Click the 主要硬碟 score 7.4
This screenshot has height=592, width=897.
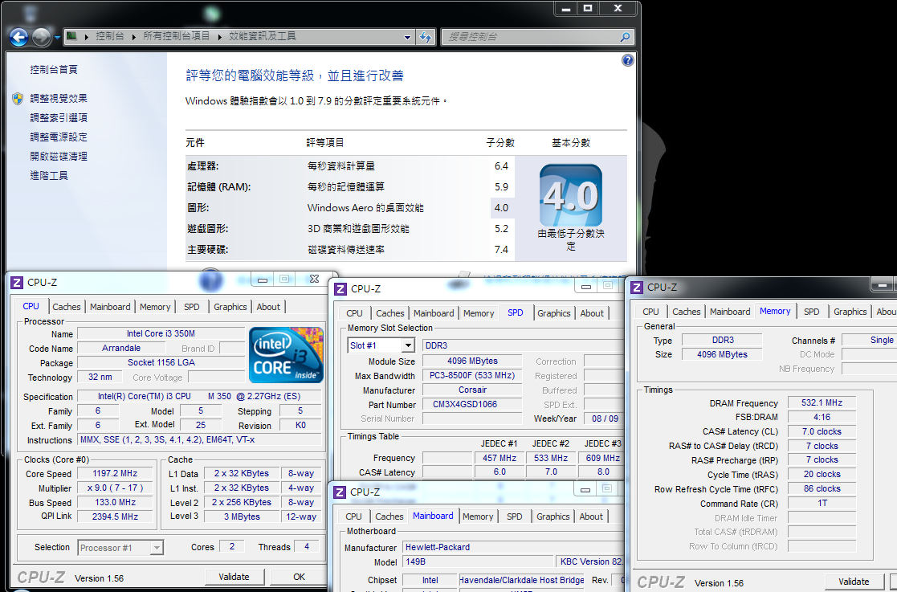501,249
